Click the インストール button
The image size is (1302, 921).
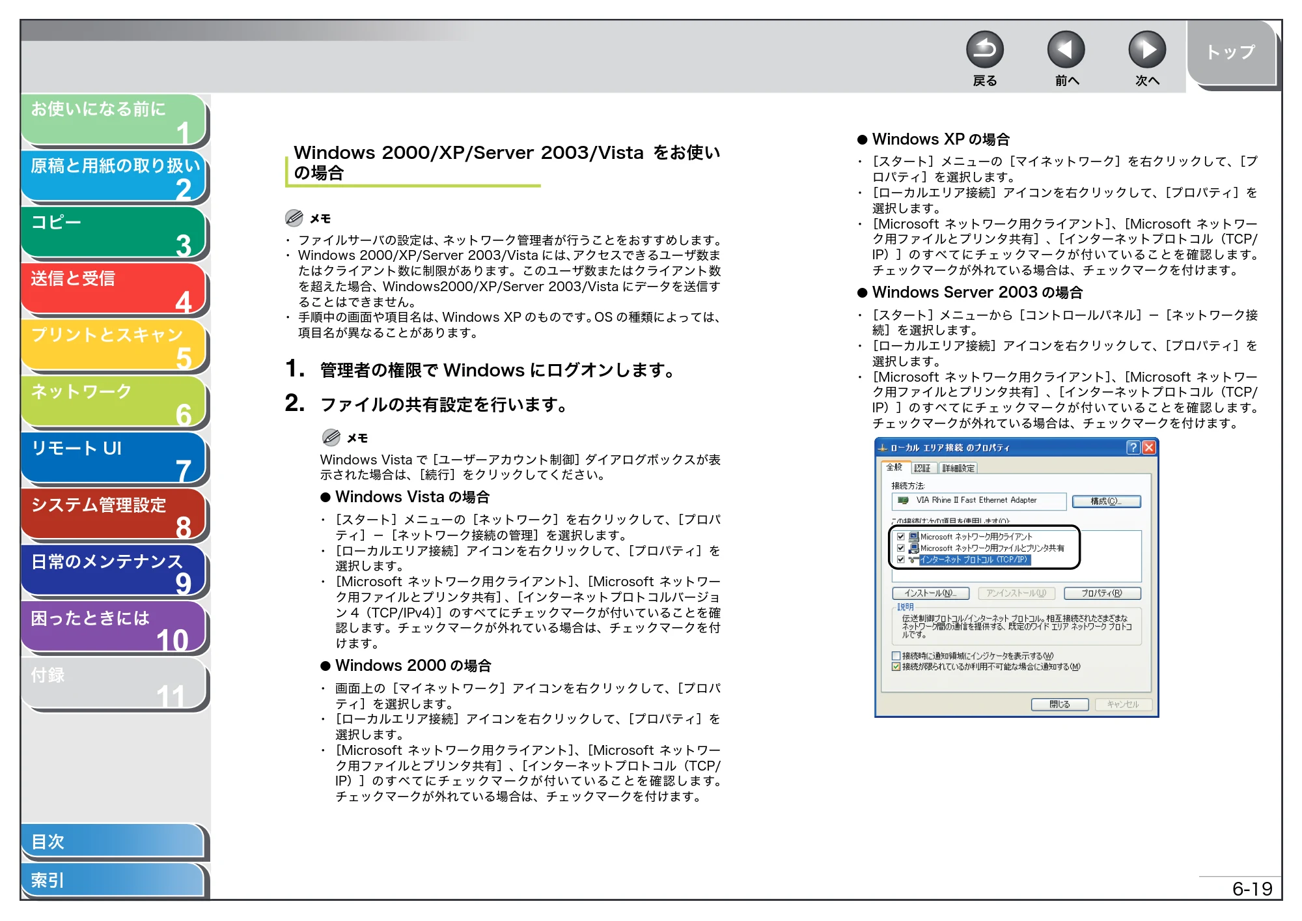point(931,593)
